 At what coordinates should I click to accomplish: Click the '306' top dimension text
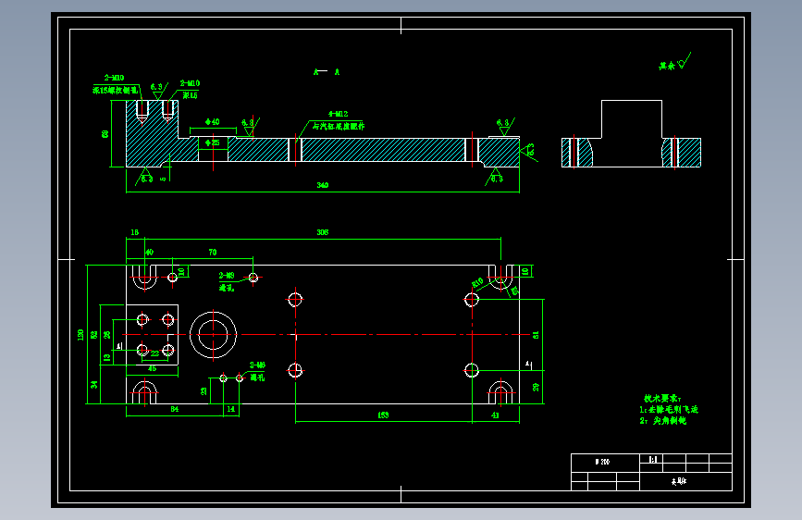tap(322, 232)
